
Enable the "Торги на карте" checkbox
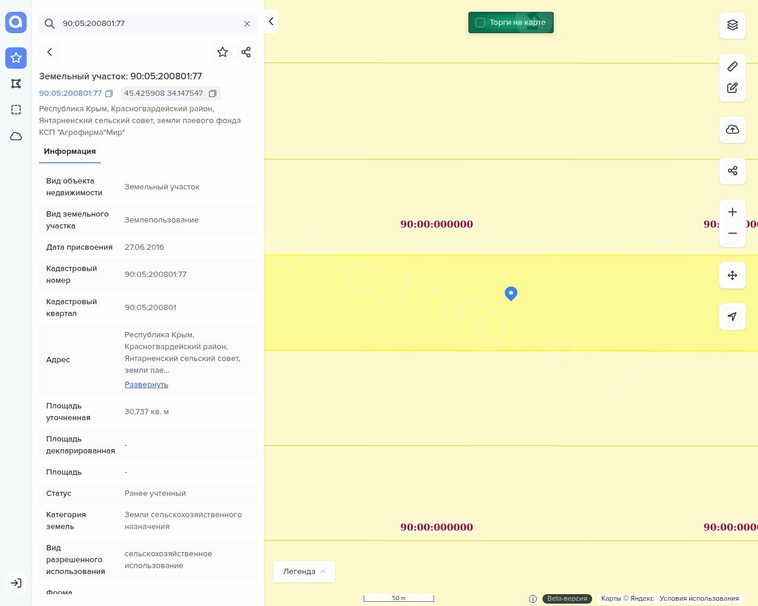click(480, 22)
